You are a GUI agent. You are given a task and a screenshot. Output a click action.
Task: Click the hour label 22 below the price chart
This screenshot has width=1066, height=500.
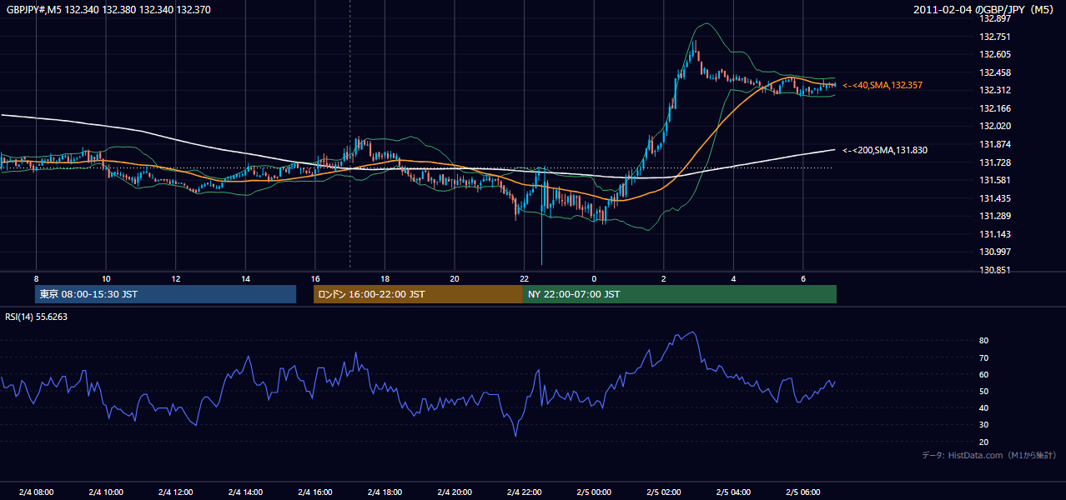coord(524,278)
